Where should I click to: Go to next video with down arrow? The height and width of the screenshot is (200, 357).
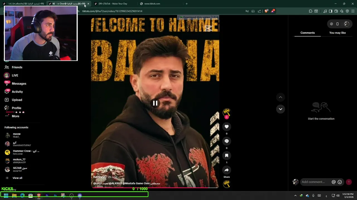point(280,109)
